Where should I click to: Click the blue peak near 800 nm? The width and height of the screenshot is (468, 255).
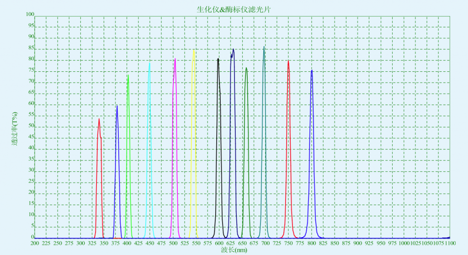(312, 71)
